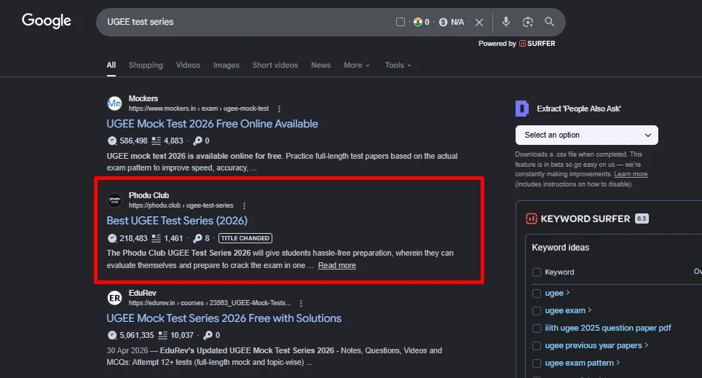Click word count icon beside 10,037
The image size is (702, 378).
[x=163, y=335]
